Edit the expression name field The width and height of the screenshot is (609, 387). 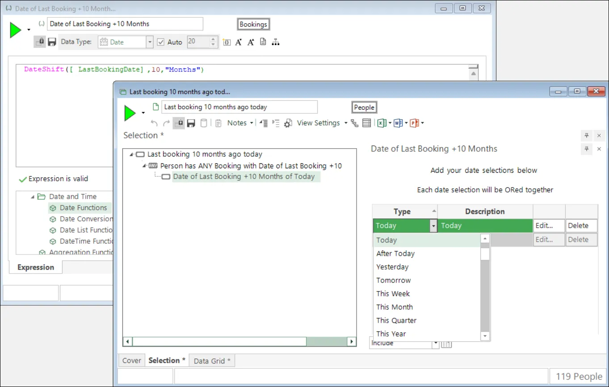click(x=125, y=24)
